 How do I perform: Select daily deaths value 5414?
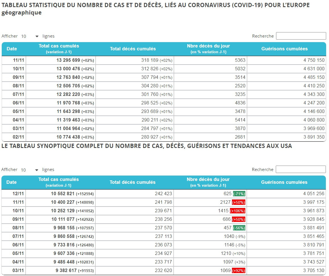(240, 120)
